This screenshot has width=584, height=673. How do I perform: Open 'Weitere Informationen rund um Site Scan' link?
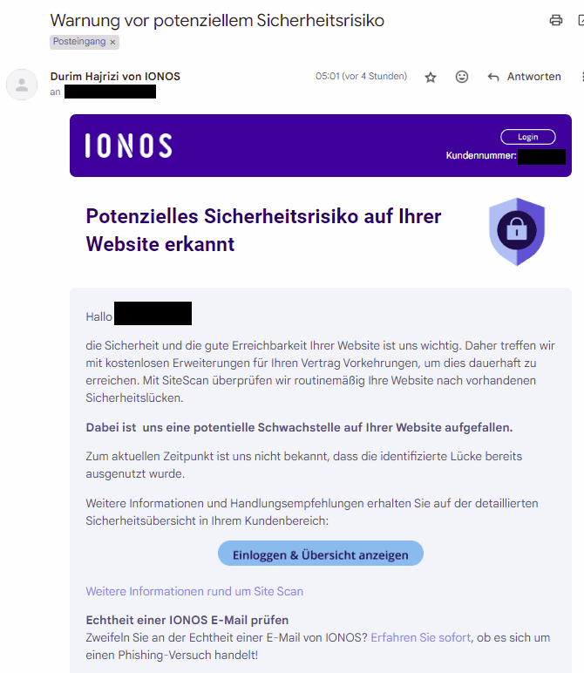[x=194, y=591]
